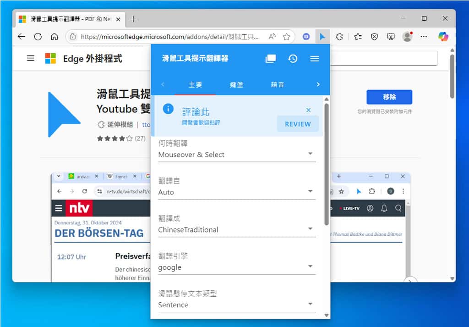Click the address bar URL
Viewport: 469px width, 327px height.
click(x=169, y=37)
